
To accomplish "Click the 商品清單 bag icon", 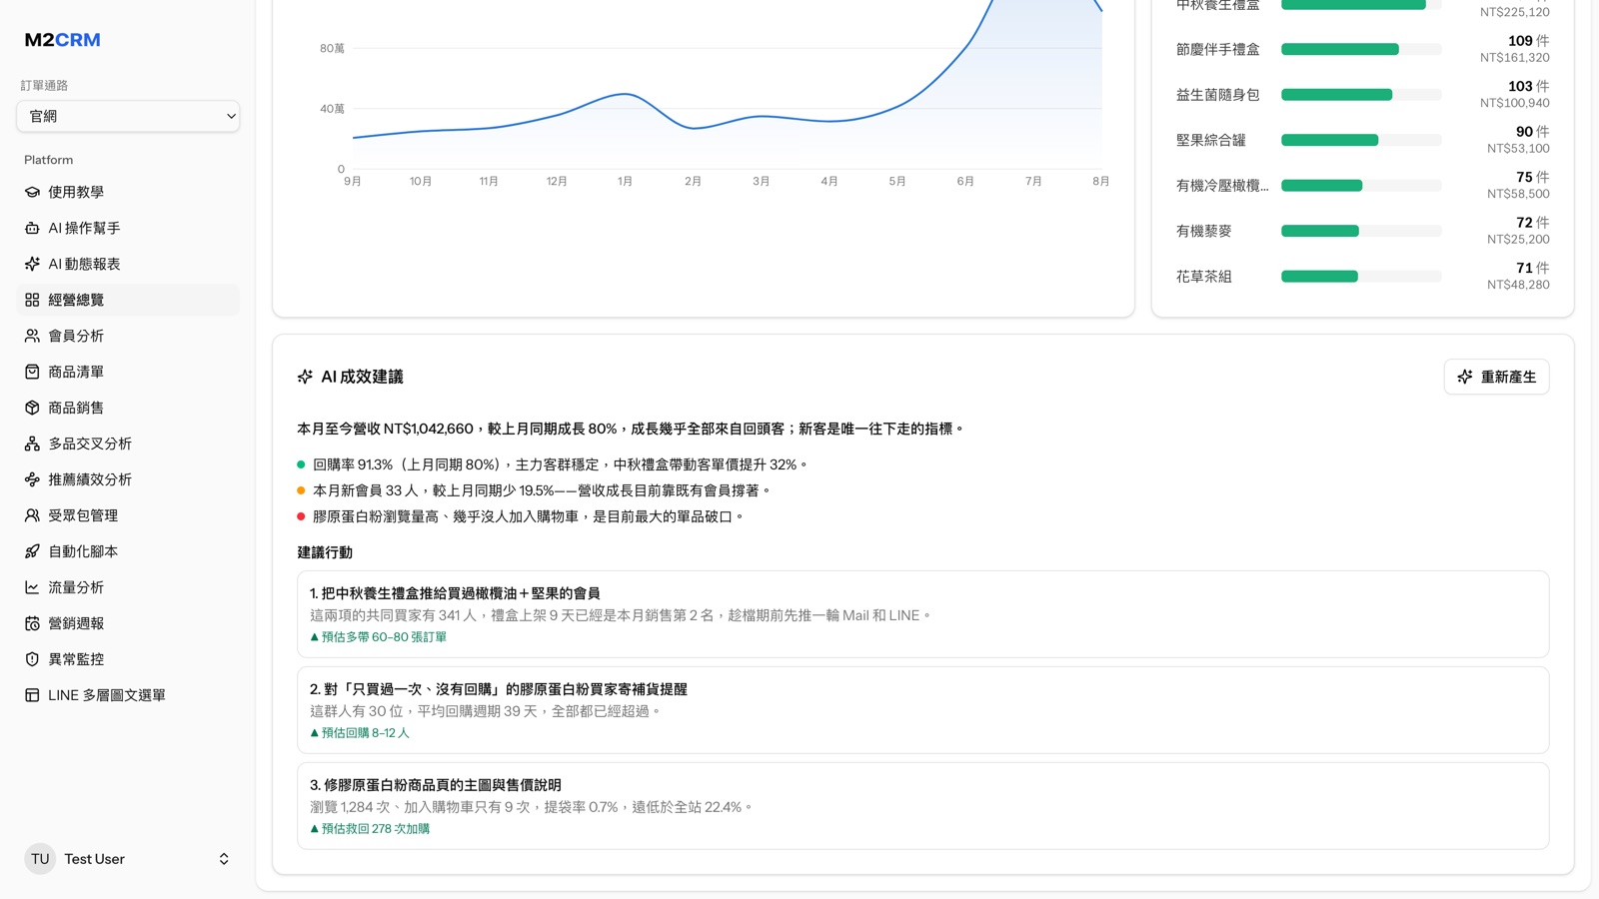I will coord(32,372).
